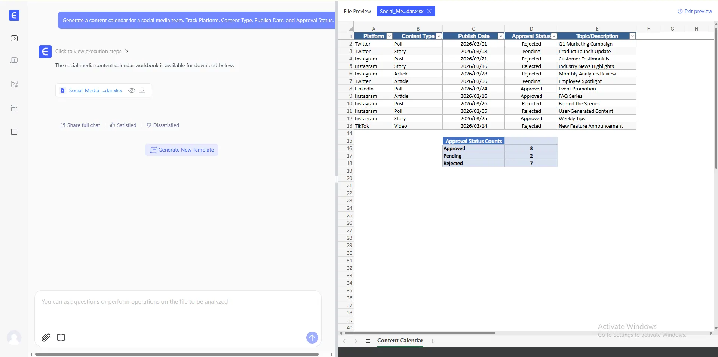
Task: Download the Social_Media calendar xlsx file
Action: pos(142,90)
